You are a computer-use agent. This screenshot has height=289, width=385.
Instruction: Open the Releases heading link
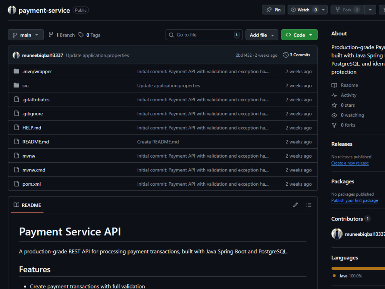point(342,144)
